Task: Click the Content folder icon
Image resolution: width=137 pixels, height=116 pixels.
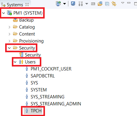Action: 15,34
